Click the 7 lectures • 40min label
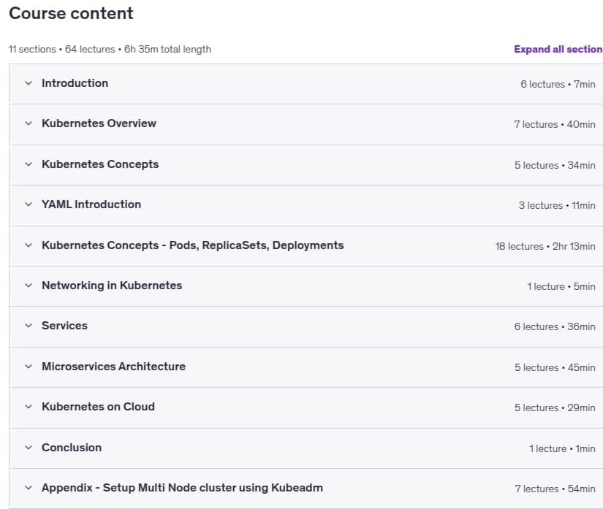Viewport: 603px width, 509px height. click(x=555, y=124)
